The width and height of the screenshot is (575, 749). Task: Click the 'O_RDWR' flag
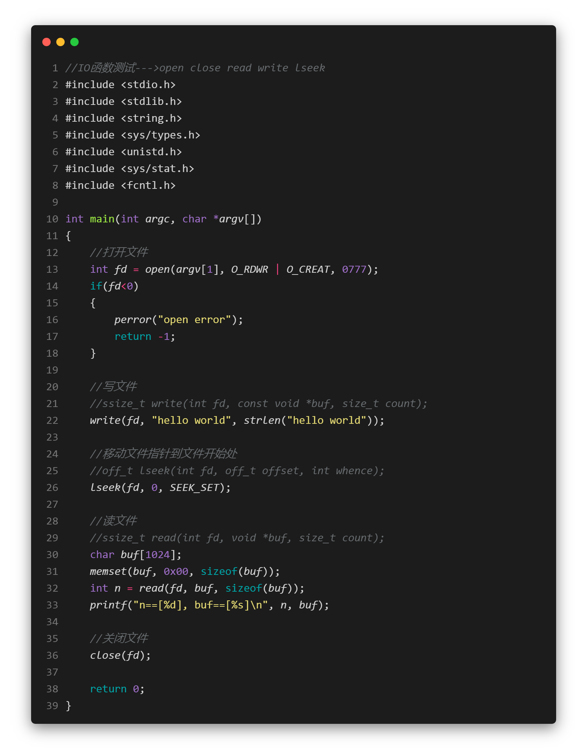click(x=250, y=269)
